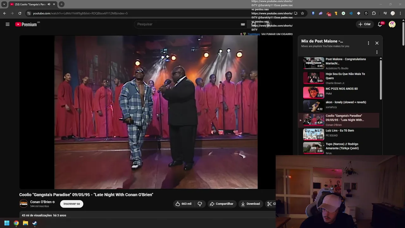Dislike the video
Screen dimensions: 405x228
pos(200,204)
